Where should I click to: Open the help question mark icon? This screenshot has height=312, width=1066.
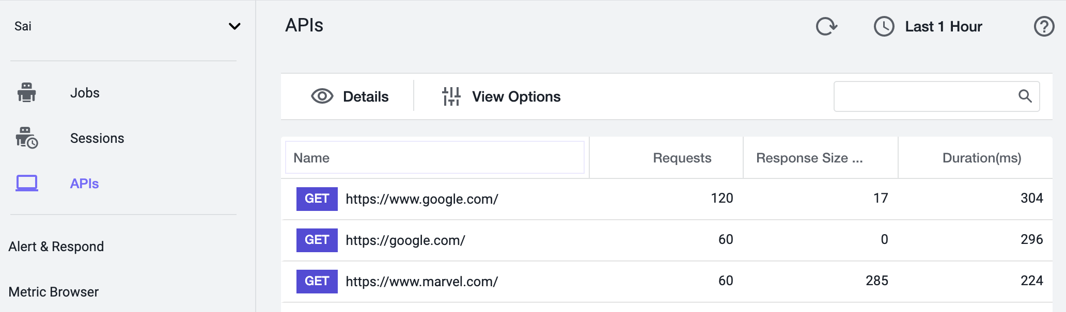tap(1044, 26)
